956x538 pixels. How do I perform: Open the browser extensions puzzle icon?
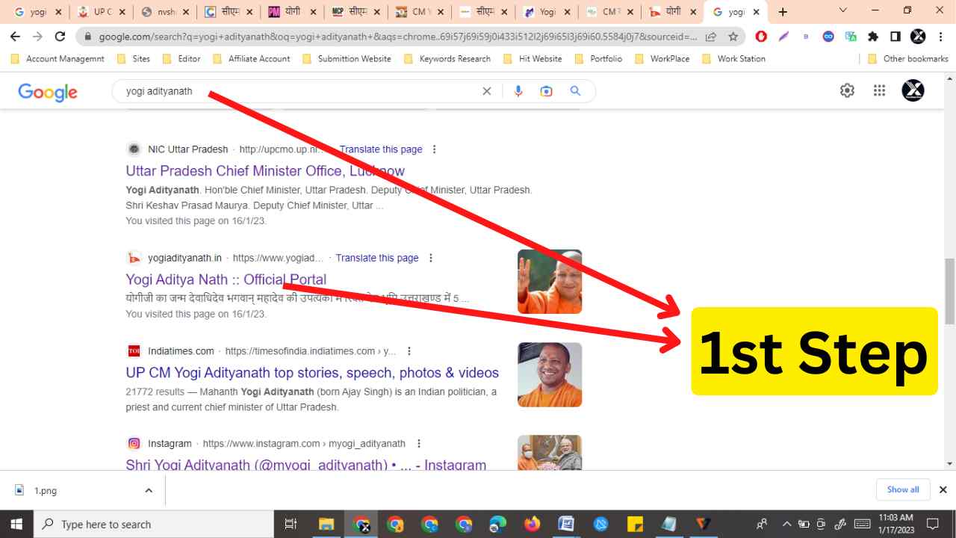click(x=872, y=35)
